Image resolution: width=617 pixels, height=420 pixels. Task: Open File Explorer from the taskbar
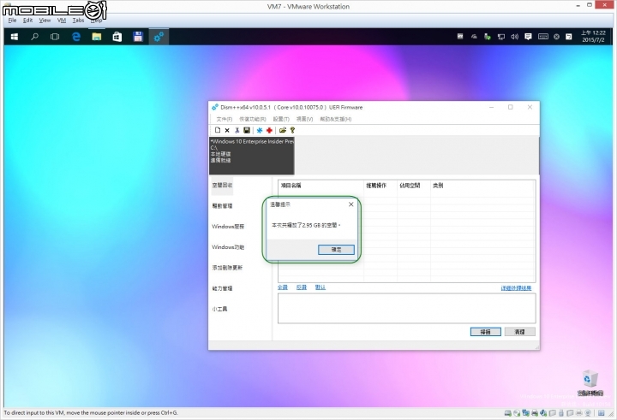pos(96,37)
